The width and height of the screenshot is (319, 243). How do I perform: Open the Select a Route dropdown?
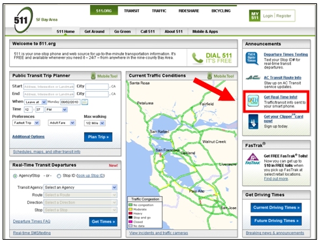click(x=80, y=195)
